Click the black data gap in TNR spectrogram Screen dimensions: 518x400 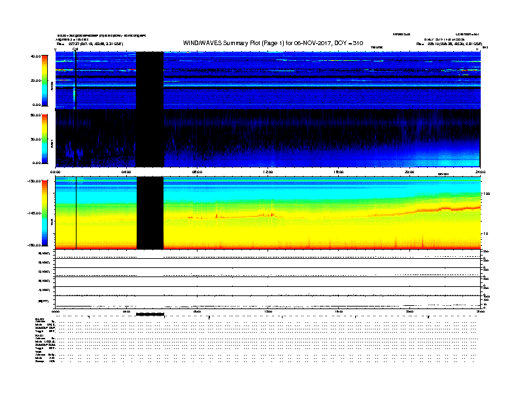pyautogui.click(x=150, y=213)
